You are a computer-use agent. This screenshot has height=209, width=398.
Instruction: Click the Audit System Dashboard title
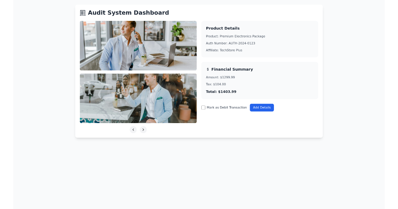129,13
